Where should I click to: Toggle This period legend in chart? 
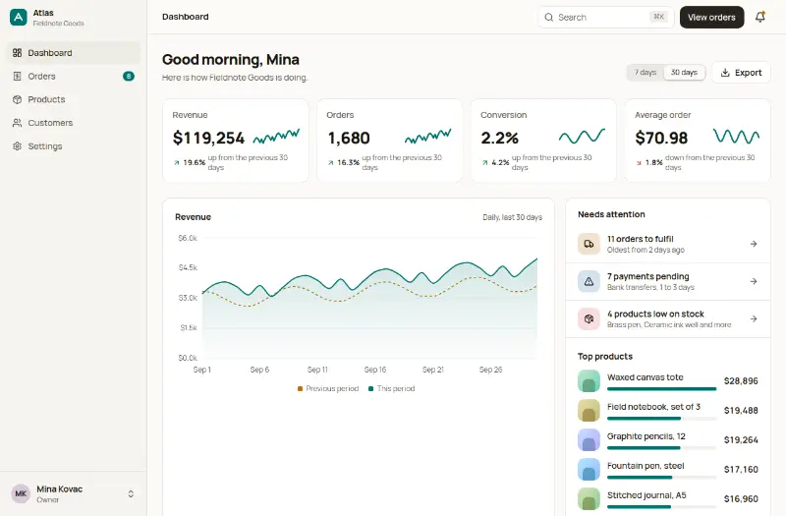(391, 388)
